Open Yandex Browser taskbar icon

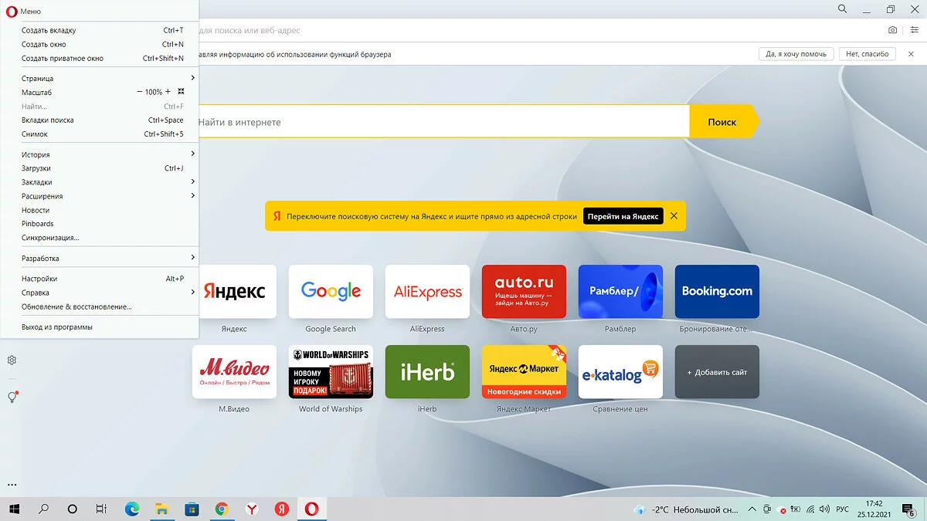252,509
